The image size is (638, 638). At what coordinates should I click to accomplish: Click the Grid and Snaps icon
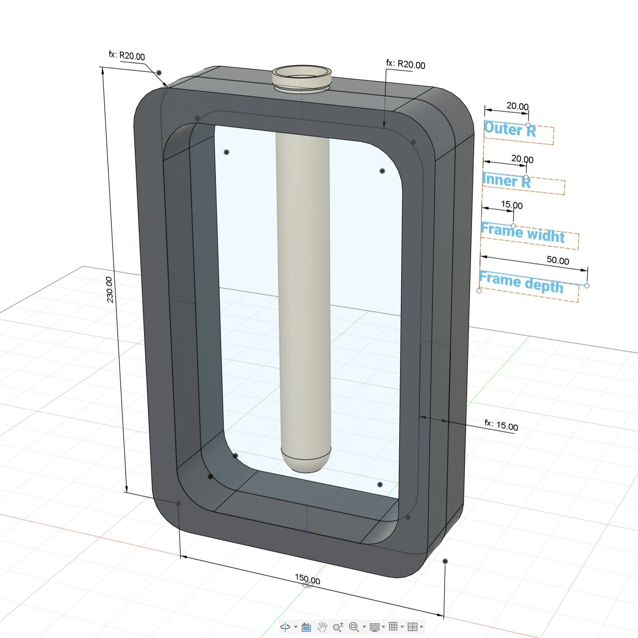[393, 627]
